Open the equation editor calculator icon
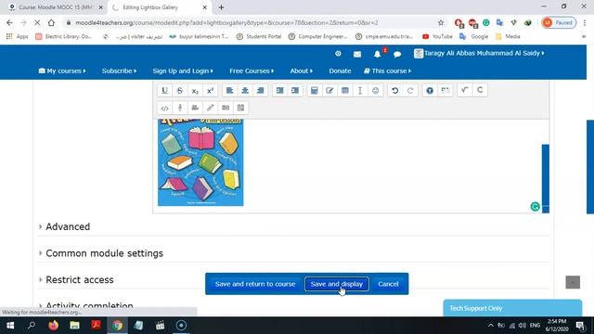594x334 pixels. click(314, 91)
